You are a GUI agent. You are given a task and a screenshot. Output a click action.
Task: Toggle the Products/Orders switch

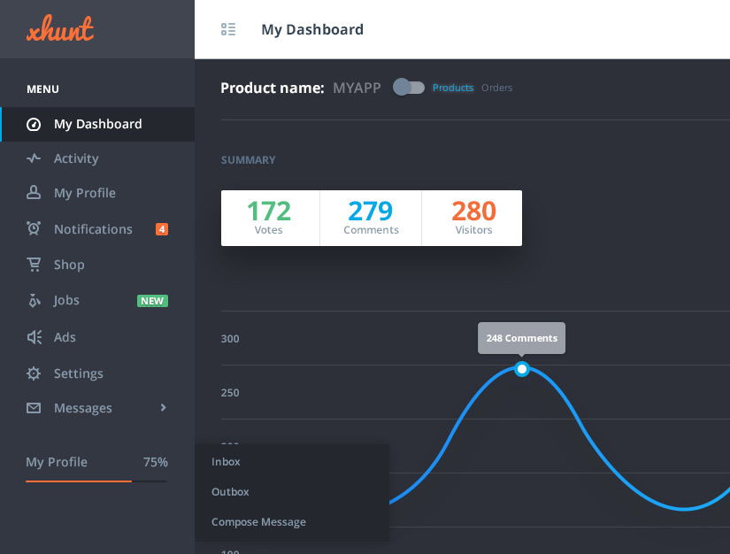pyautogui.click(x=409, y=88)
